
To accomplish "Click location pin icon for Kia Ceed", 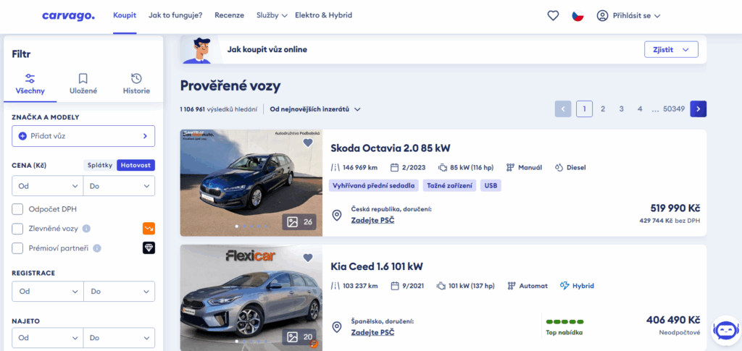I will 337,327.
